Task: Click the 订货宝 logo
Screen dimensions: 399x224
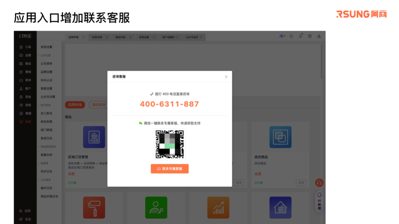Action: (25, 36)
